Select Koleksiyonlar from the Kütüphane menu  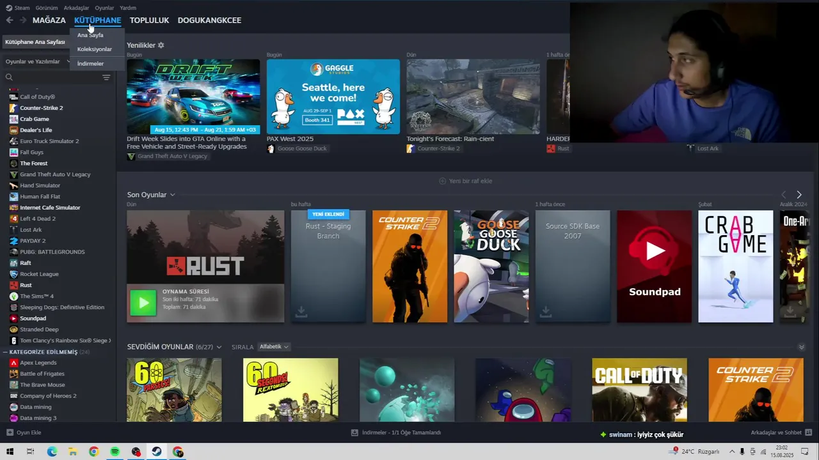pos(95,49)
